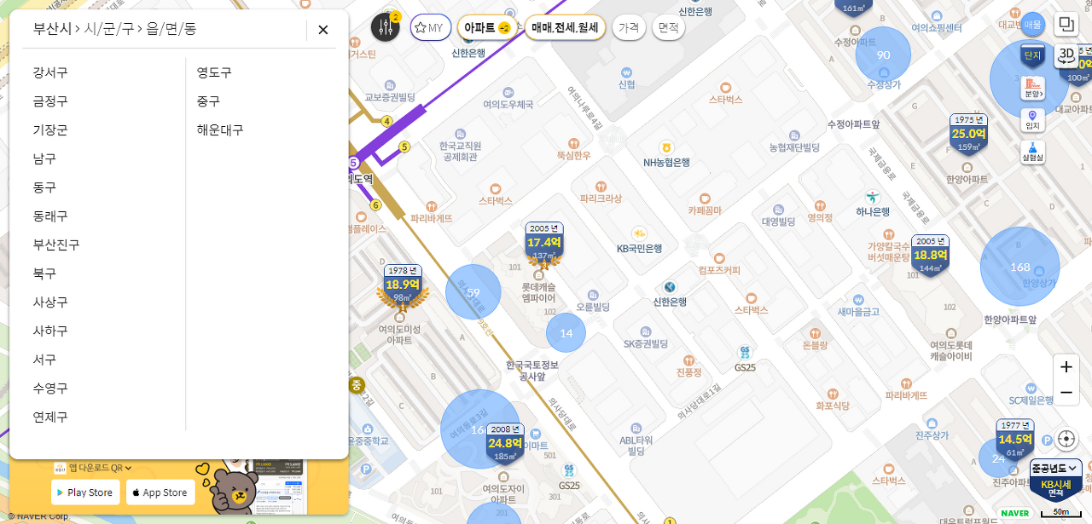Viewport: 1092px width, 524px height.
Task: Open the 17.4억 2005년 apartment marker
Action: click(544, 243)
